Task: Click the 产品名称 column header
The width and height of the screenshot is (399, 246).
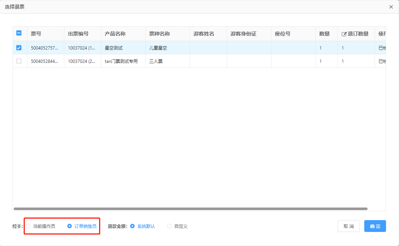Action: [115, 34]
